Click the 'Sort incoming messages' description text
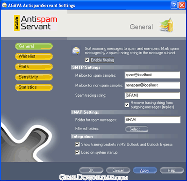Screen dimensions: 187x181 (132, 51)
